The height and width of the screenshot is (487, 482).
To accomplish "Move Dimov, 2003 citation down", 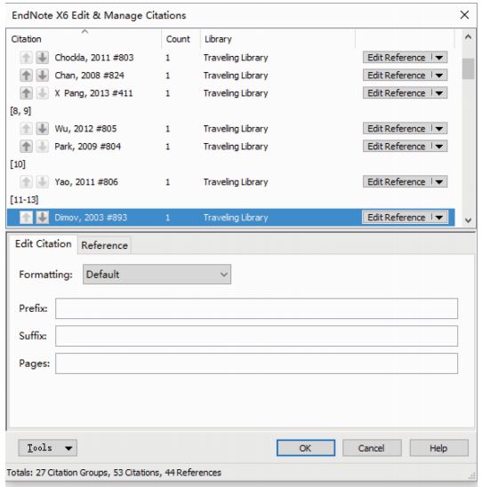I will (x=43, y=218).
